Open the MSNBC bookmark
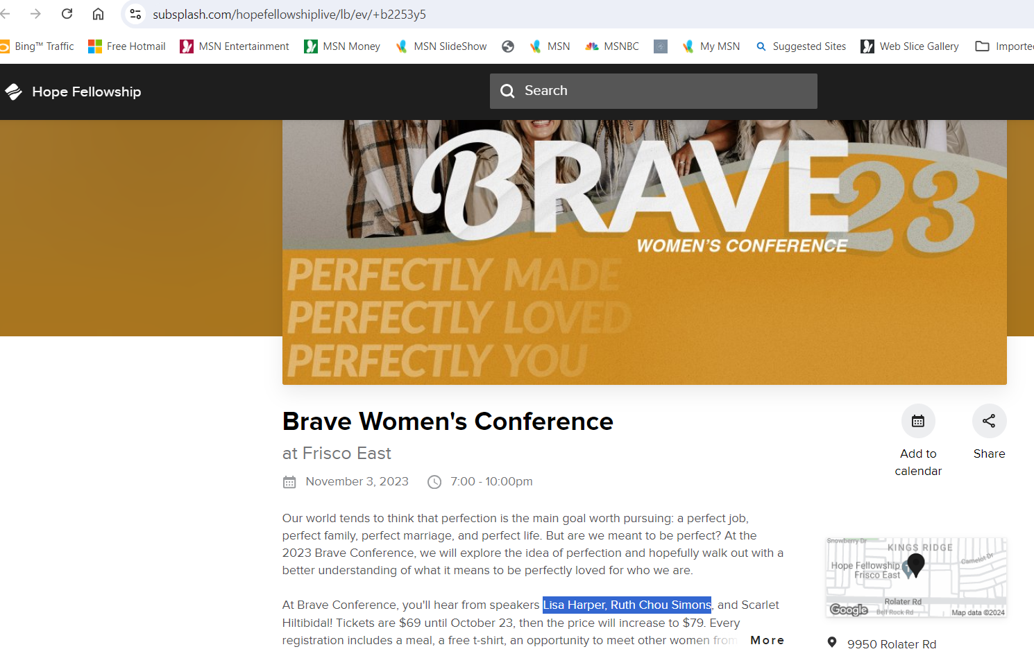Viewport: 1034px width, 656px height. (612, 46)
